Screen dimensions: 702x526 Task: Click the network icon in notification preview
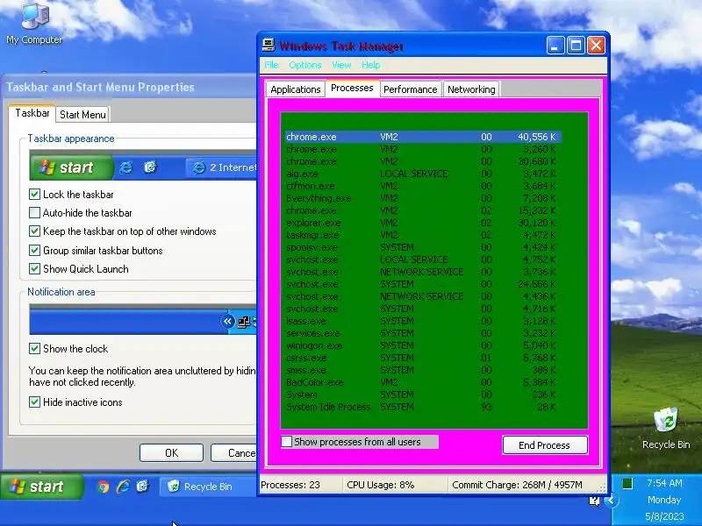(244, 322)
